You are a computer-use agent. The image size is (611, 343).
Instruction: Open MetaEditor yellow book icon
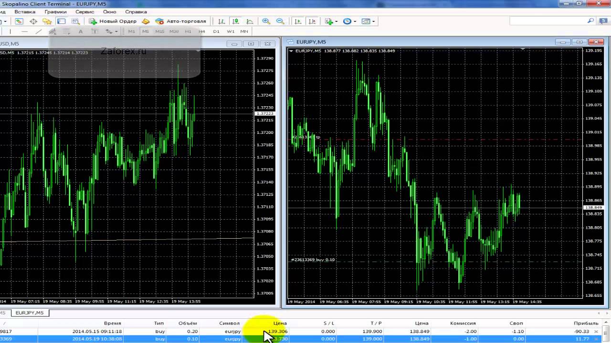(x=146, y=21)
